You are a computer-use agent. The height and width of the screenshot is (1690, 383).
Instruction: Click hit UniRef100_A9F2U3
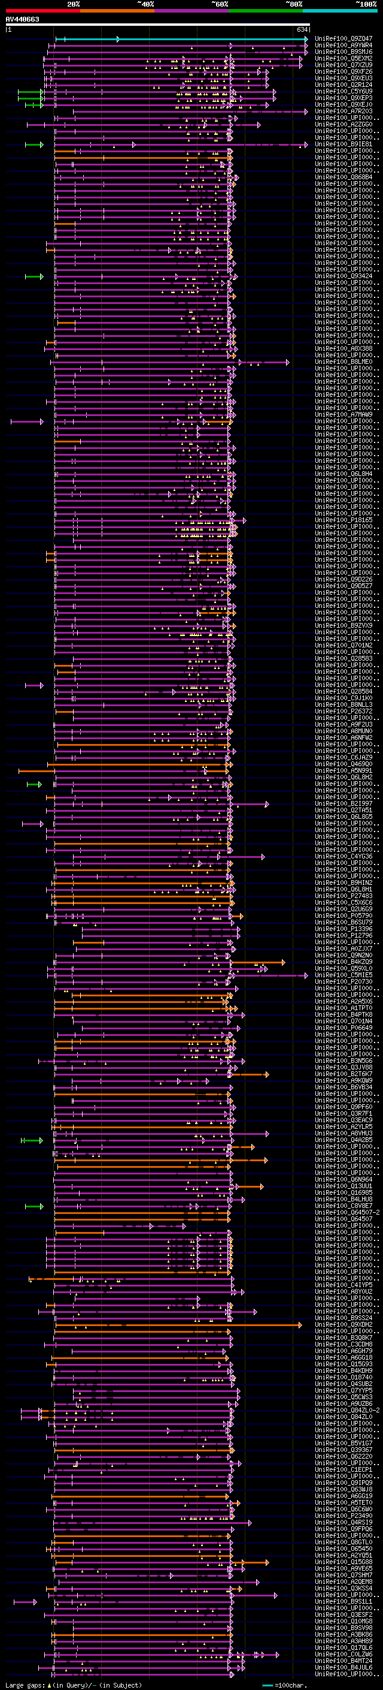pyautogui.click(x=344, y=724)
